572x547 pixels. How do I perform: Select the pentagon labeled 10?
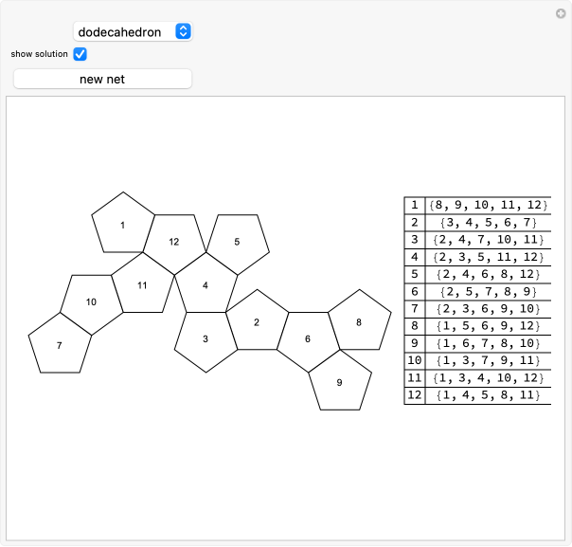[x=92, y=302]
